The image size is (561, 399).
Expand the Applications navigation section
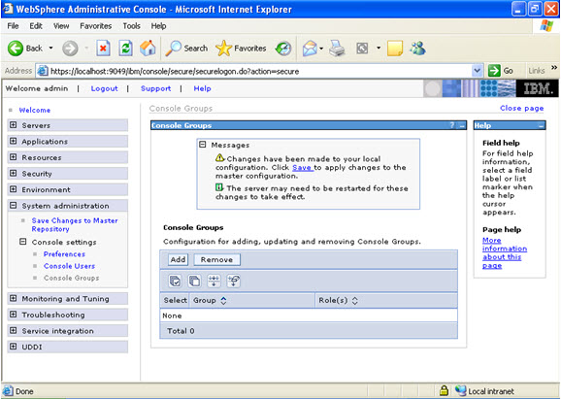pyautogui.click(x=14, y=141)
